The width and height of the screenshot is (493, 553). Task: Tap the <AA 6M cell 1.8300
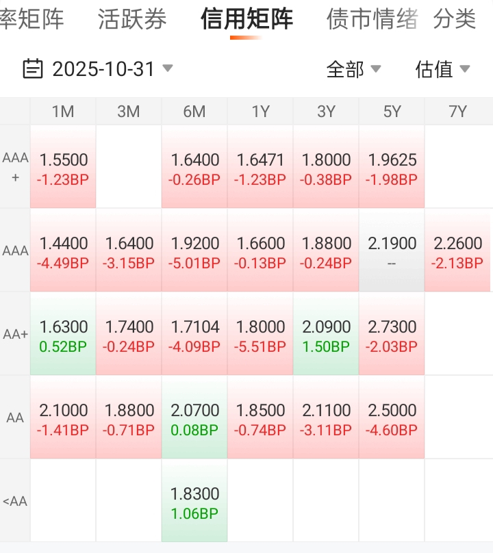click(194, 502)
